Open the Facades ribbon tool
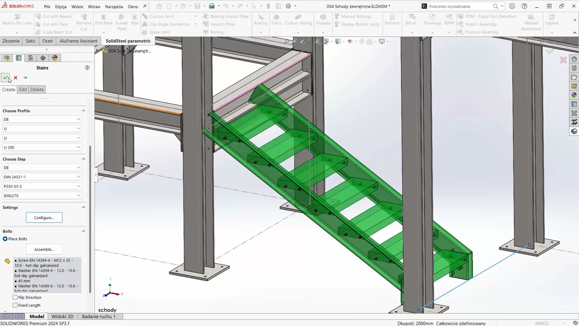Screen dimensions: 579x326 pyautogui.click(x=323, y=20)
